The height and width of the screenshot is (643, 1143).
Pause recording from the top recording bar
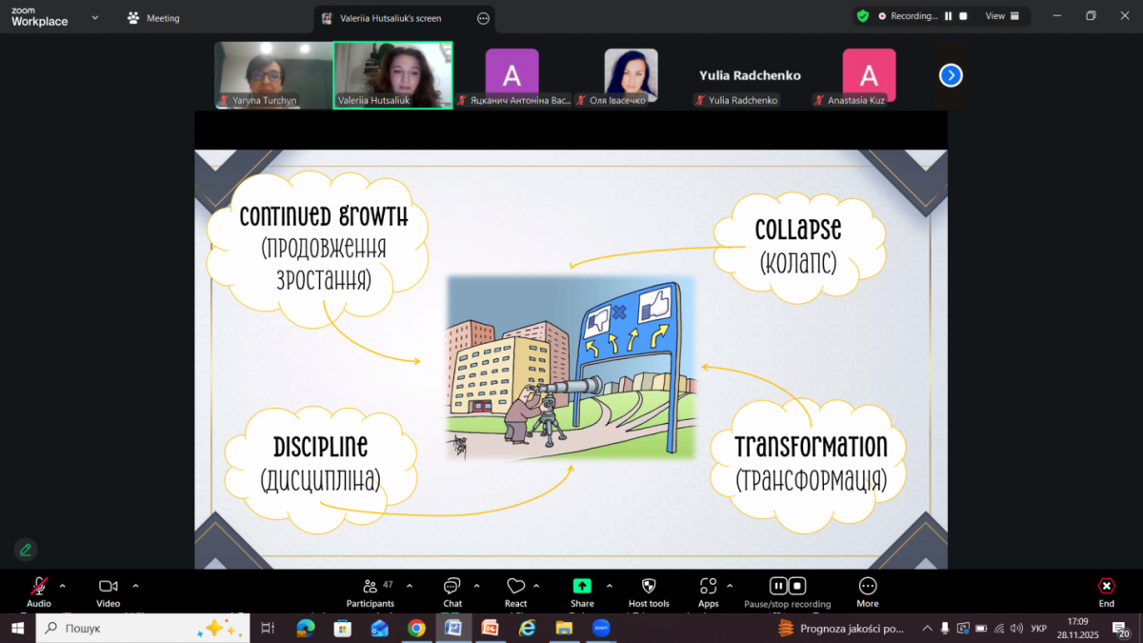pyautogui.click(x=948, y=16)
